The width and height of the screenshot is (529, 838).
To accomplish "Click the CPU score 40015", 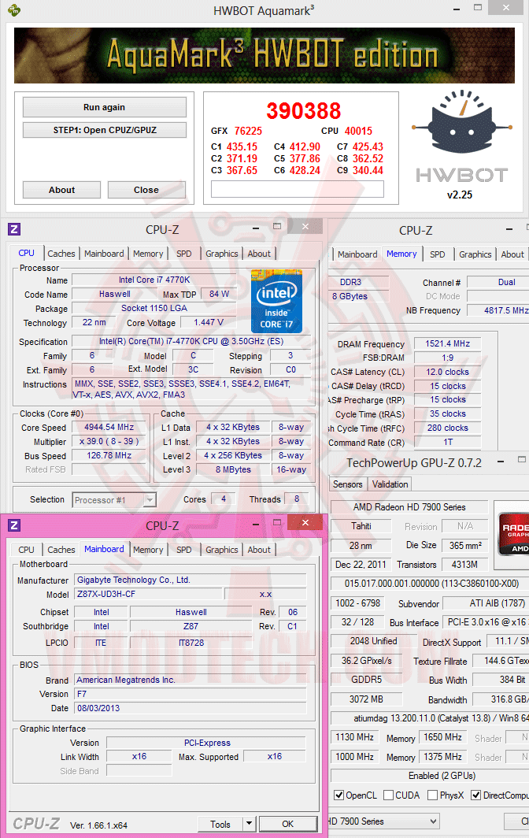I will (x=358, y=131).
